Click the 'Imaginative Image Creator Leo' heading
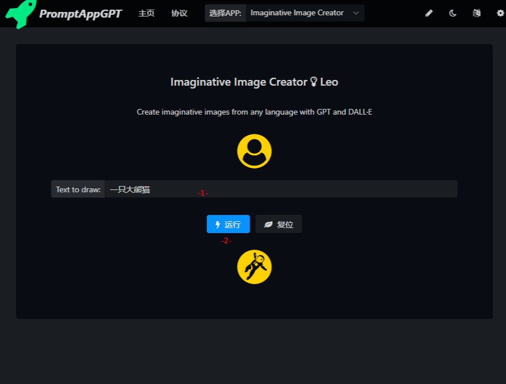This screenshot has height=384, width=506. click(x=254, y=82)
